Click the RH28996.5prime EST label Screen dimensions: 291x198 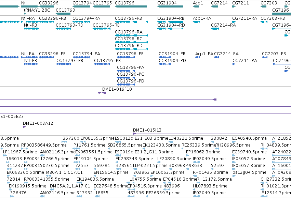pos(233,145)
